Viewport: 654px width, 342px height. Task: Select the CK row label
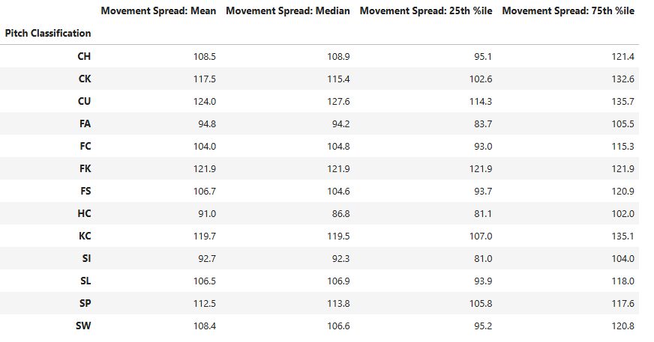(84, 79)
